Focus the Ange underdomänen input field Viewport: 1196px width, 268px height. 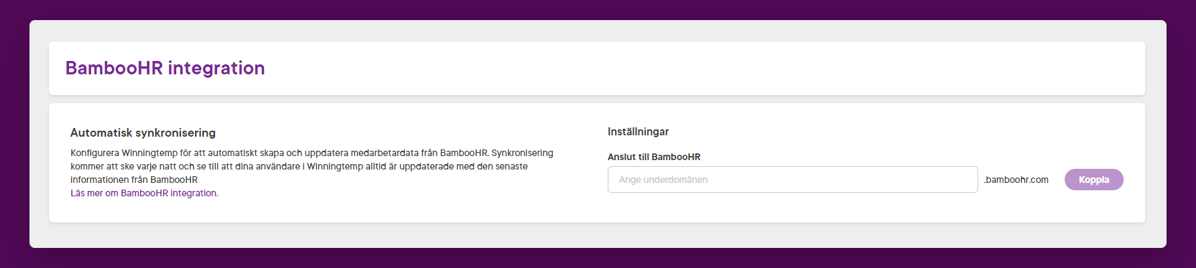pyautogui.click(x=793, y=180)
